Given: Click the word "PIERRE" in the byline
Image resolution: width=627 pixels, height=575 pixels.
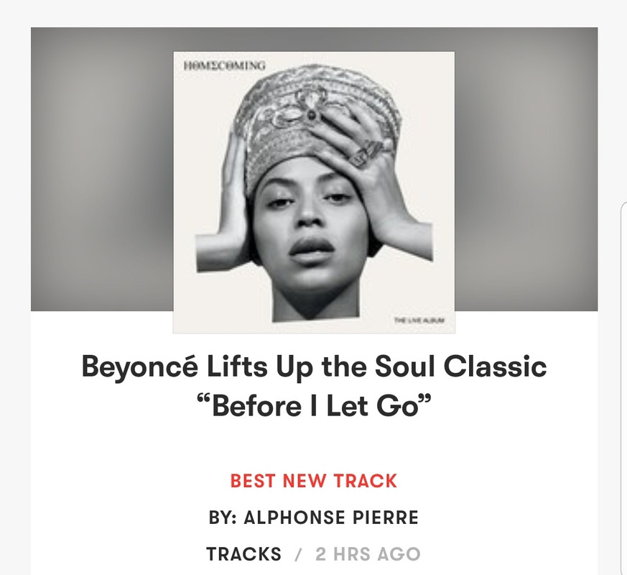Looking at the screenshot, I should point(386,517).
